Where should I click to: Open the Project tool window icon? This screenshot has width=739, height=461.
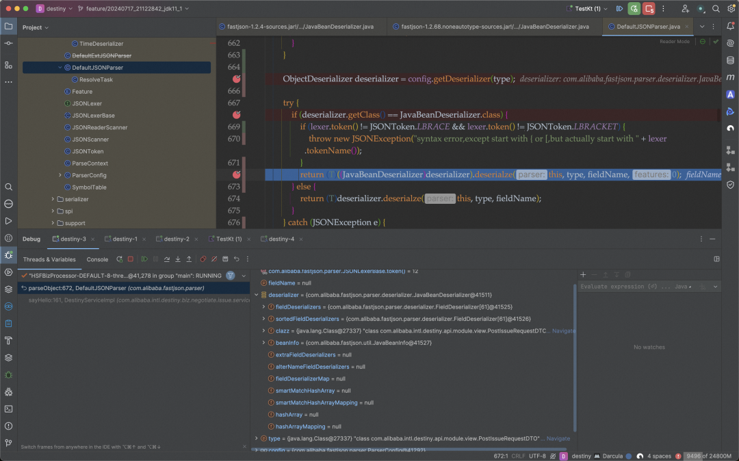click(8, 27)
